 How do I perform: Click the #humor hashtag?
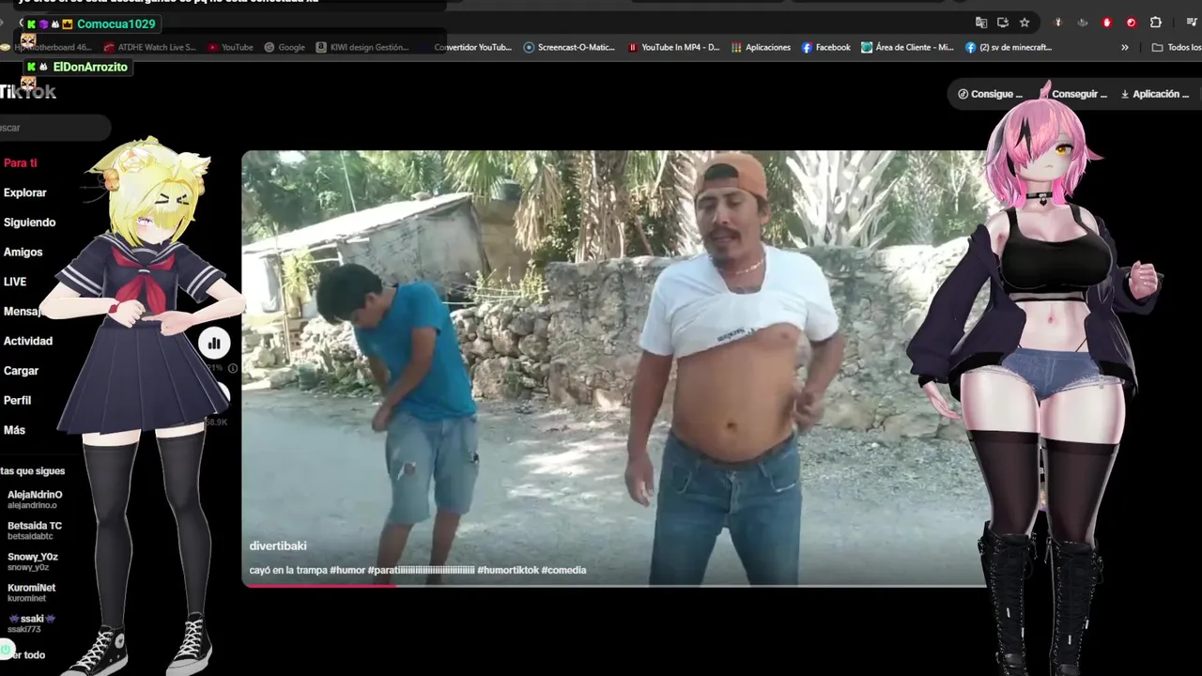pyautogui.click(x=347, y=570)
